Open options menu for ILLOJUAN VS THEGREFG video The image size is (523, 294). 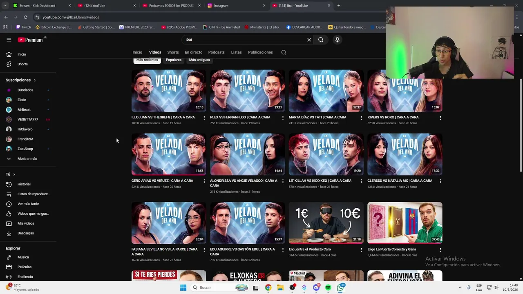[204, 118]
